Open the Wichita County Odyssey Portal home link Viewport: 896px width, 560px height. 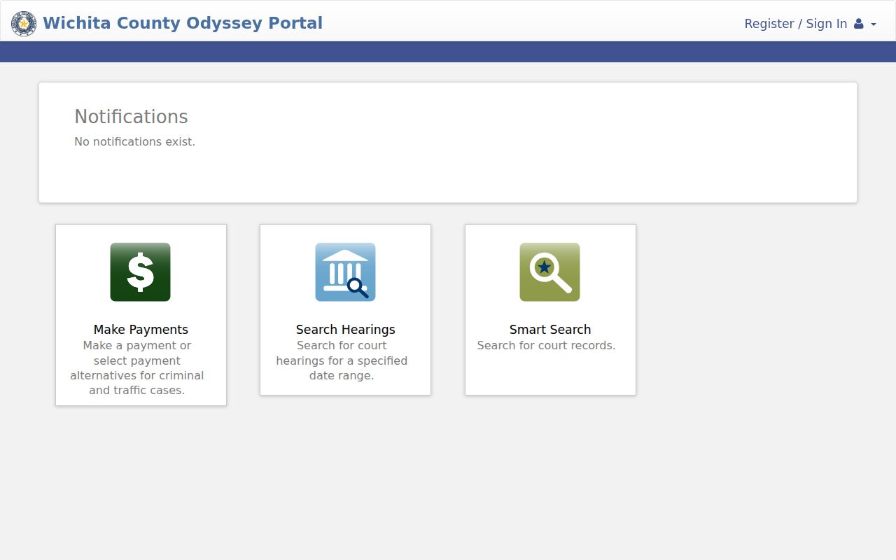point(183,23)
